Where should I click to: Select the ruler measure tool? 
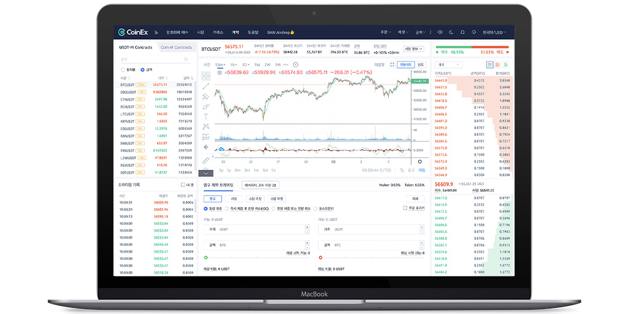[206, 161]
